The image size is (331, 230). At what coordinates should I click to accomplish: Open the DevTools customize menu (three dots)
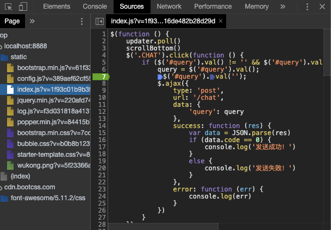(307, 7)
